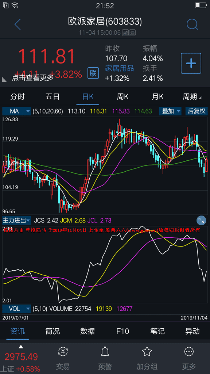Tap the 通 connect badge
Viewport: 210px width, 374px height.
pos(132,33)
